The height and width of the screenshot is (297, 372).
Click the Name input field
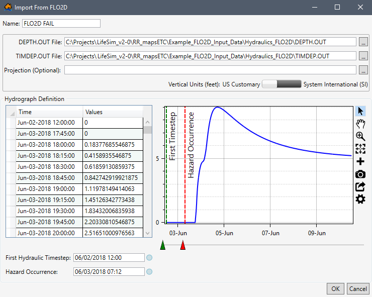click(61, 24)
